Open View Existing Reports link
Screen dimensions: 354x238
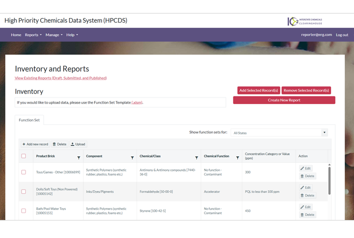pyautogui.click(x=61, y=78)
